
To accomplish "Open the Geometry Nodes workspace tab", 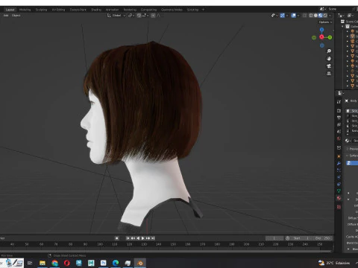I will 172,10.
